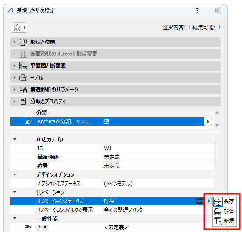The width and height of the screenshot is (242, 232).
Task: Click the 構造機能 value 未定義
Action: [112, 157]
